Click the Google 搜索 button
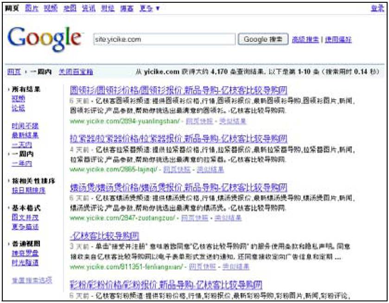 [x=263, y=39]
